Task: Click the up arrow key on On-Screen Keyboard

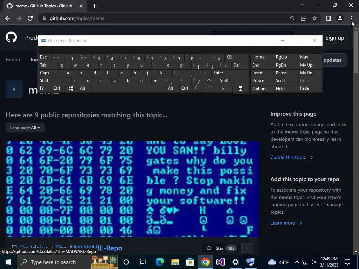Action: point(209,80)
